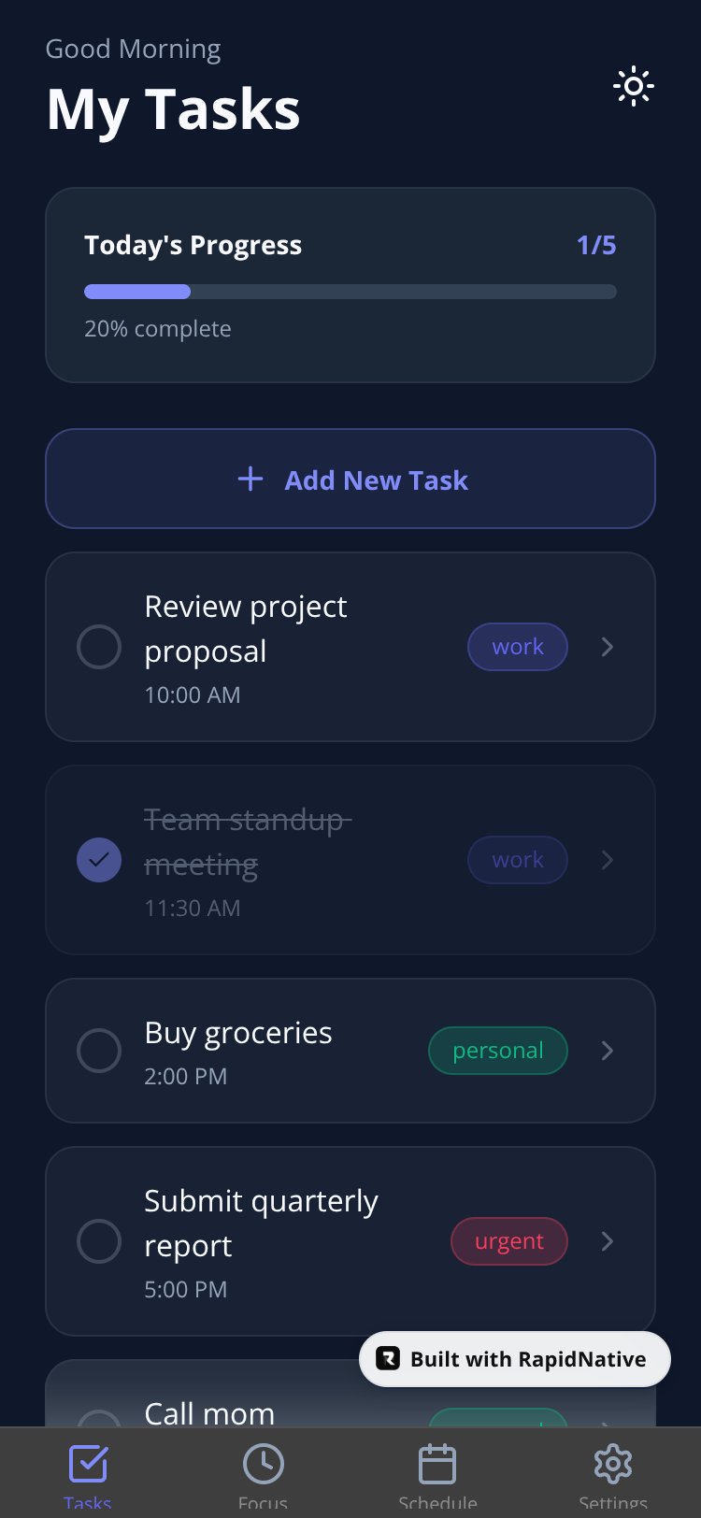Open Buy groceries details chevron

point(608,1051)
